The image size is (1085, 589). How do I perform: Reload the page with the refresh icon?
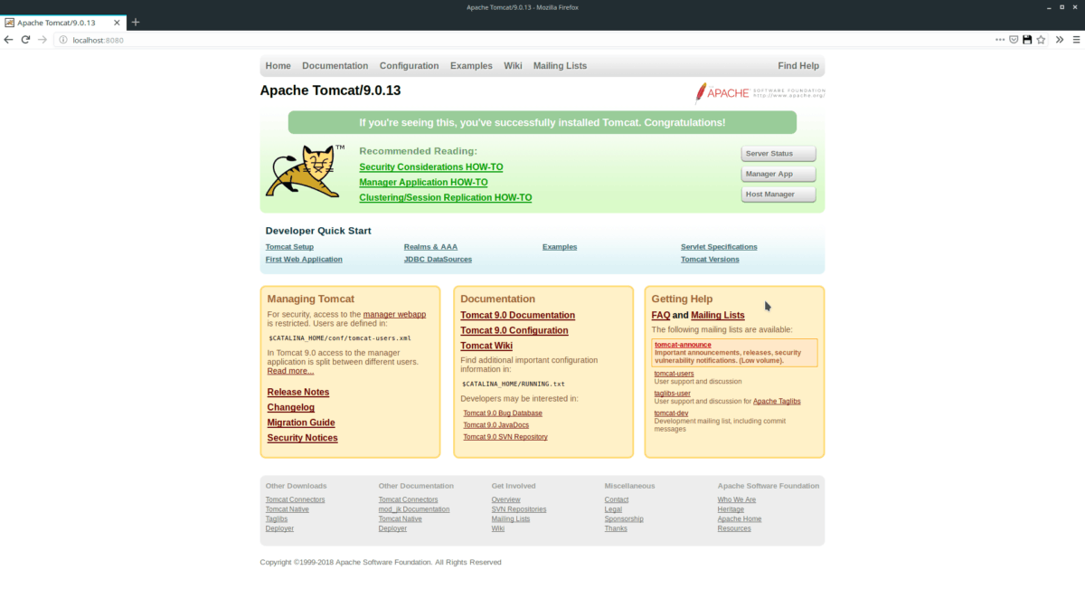point(25,40)
